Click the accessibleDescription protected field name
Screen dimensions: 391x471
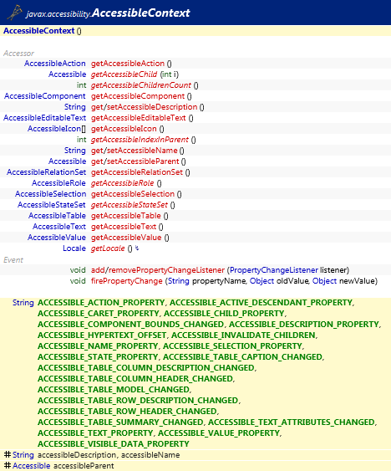(x=77, y=455)
